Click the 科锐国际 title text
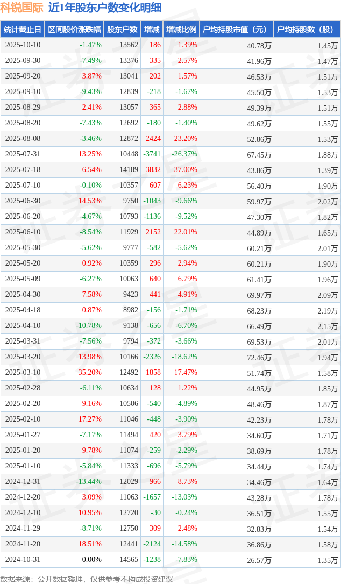Viewport: 341px width, 584px height. pyautogui.click(x=22, y=8)
